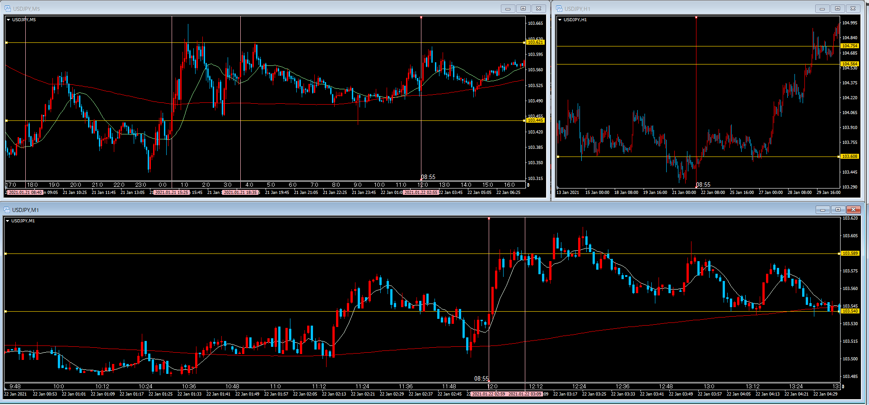This screenshot has height=405, width=869.
Task: Click the 2021.01.22 03:09 date marker in M1
Action: click(x=525, y=394)
